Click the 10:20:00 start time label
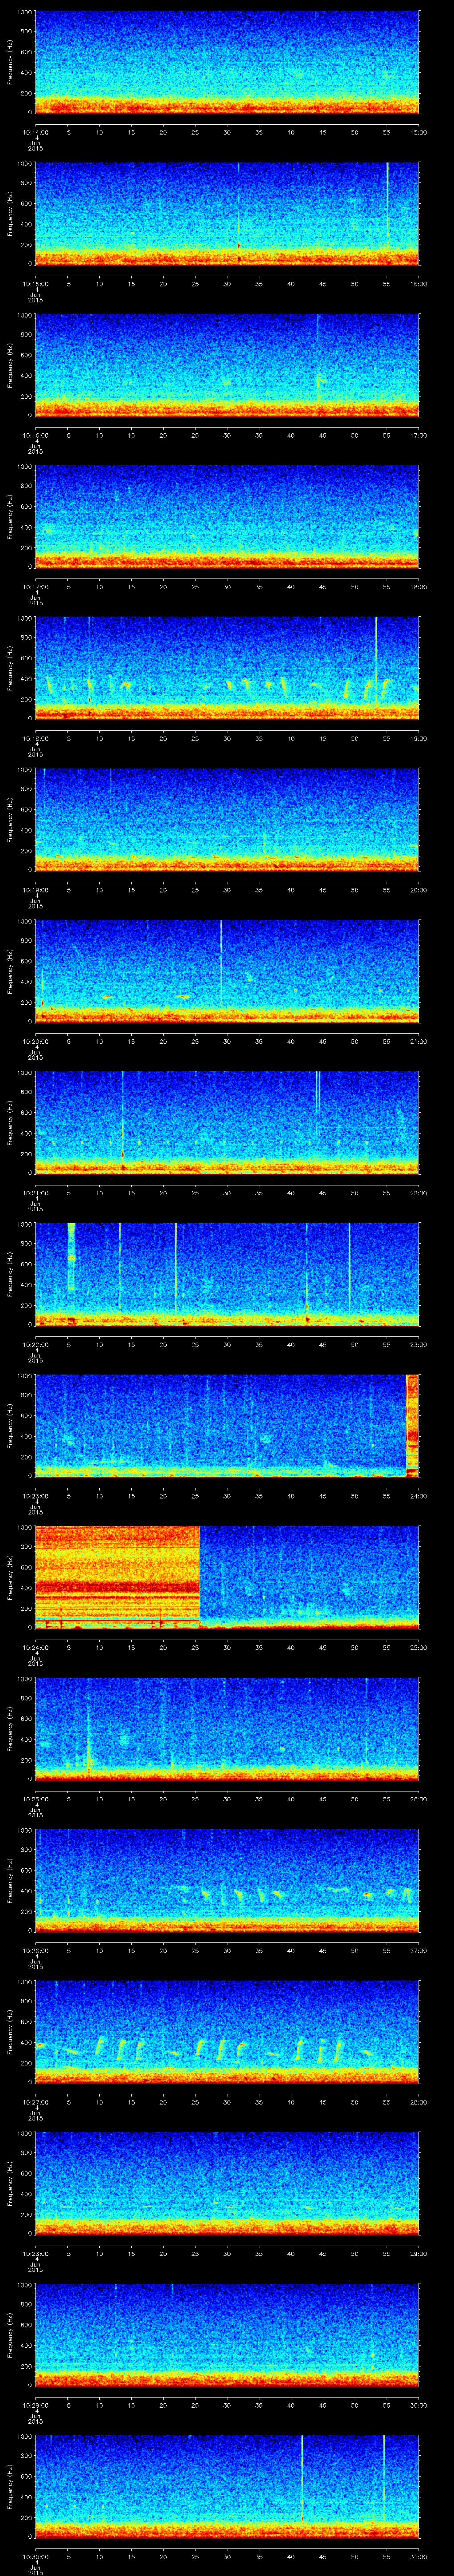Screen dimensions: 454x2576 click(35, 1041)
